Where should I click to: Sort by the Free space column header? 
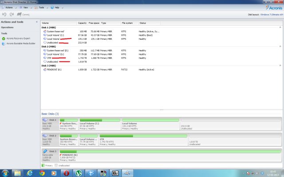coord(94,23)
